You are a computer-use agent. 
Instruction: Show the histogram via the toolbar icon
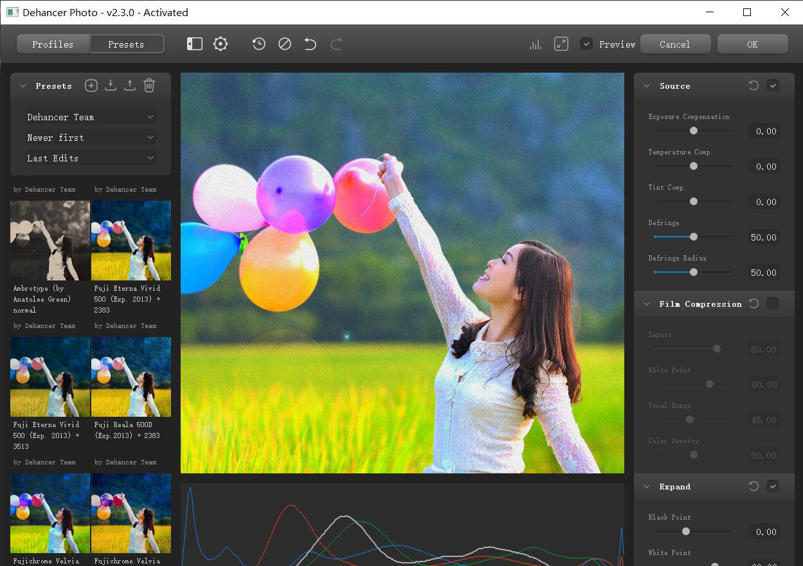click(535, 44)
